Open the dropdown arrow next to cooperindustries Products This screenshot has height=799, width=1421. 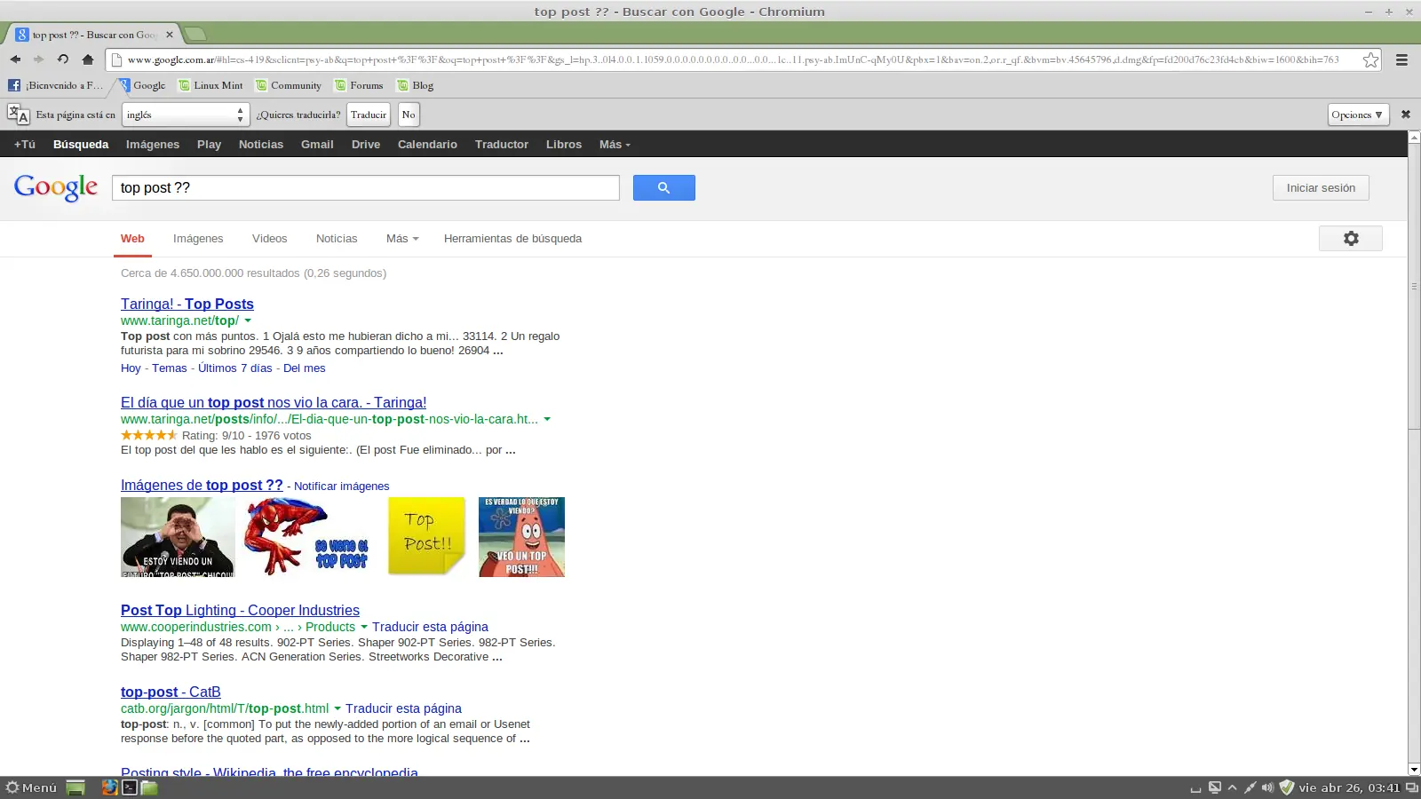pos(364,627)
